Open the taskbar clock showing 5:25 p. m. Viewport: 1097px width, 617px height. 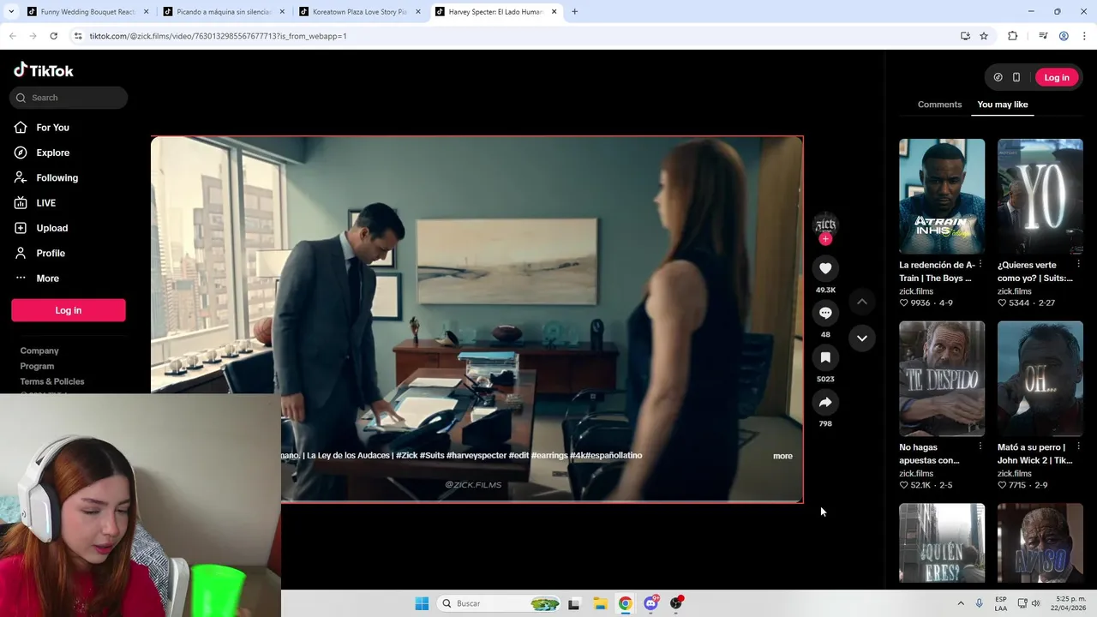pos(1070,603)
